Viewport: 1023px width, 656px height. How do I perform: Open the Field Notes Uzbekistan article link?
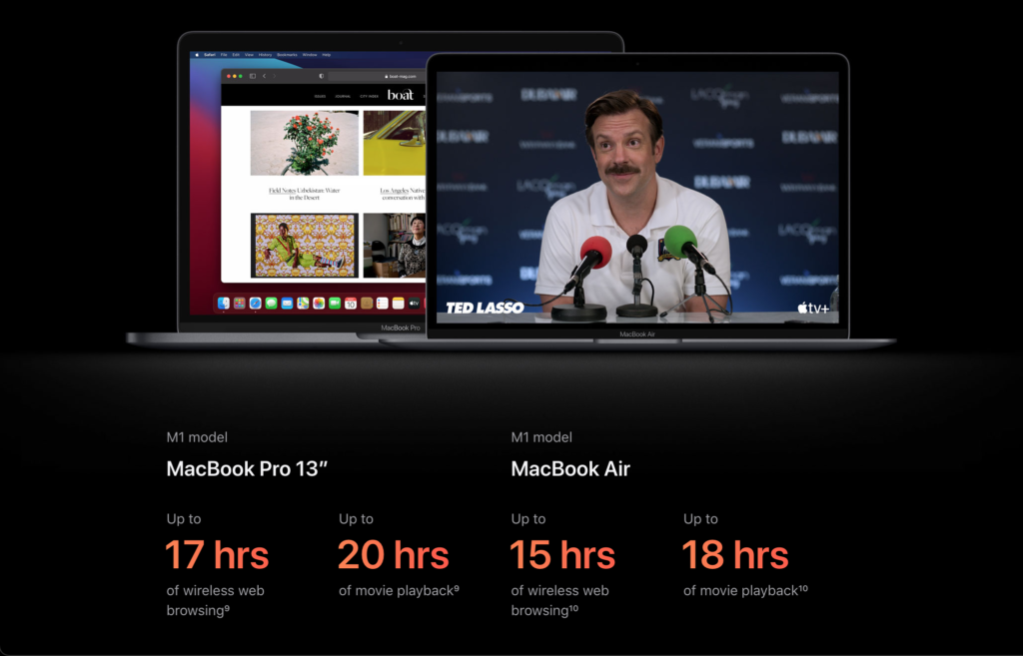304,194
